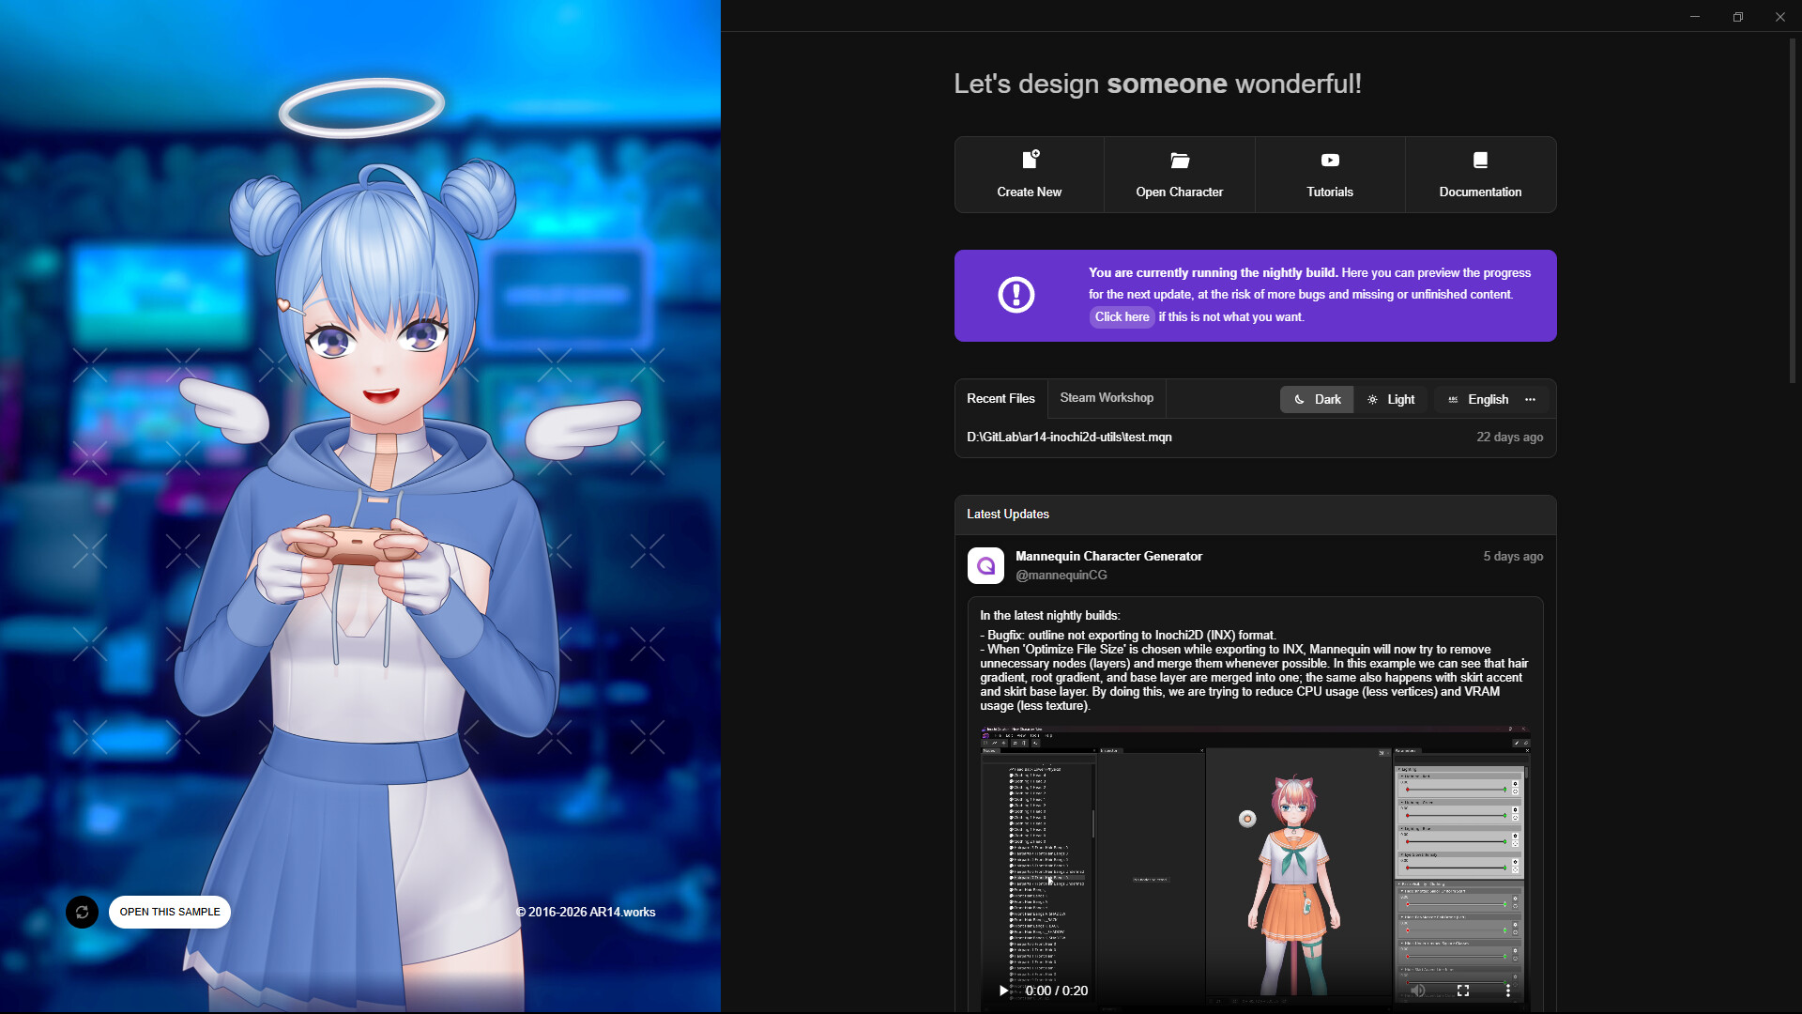Click the copyright AR14.works text
This screenshot has width=1802, height=1014.
(586, 913)
